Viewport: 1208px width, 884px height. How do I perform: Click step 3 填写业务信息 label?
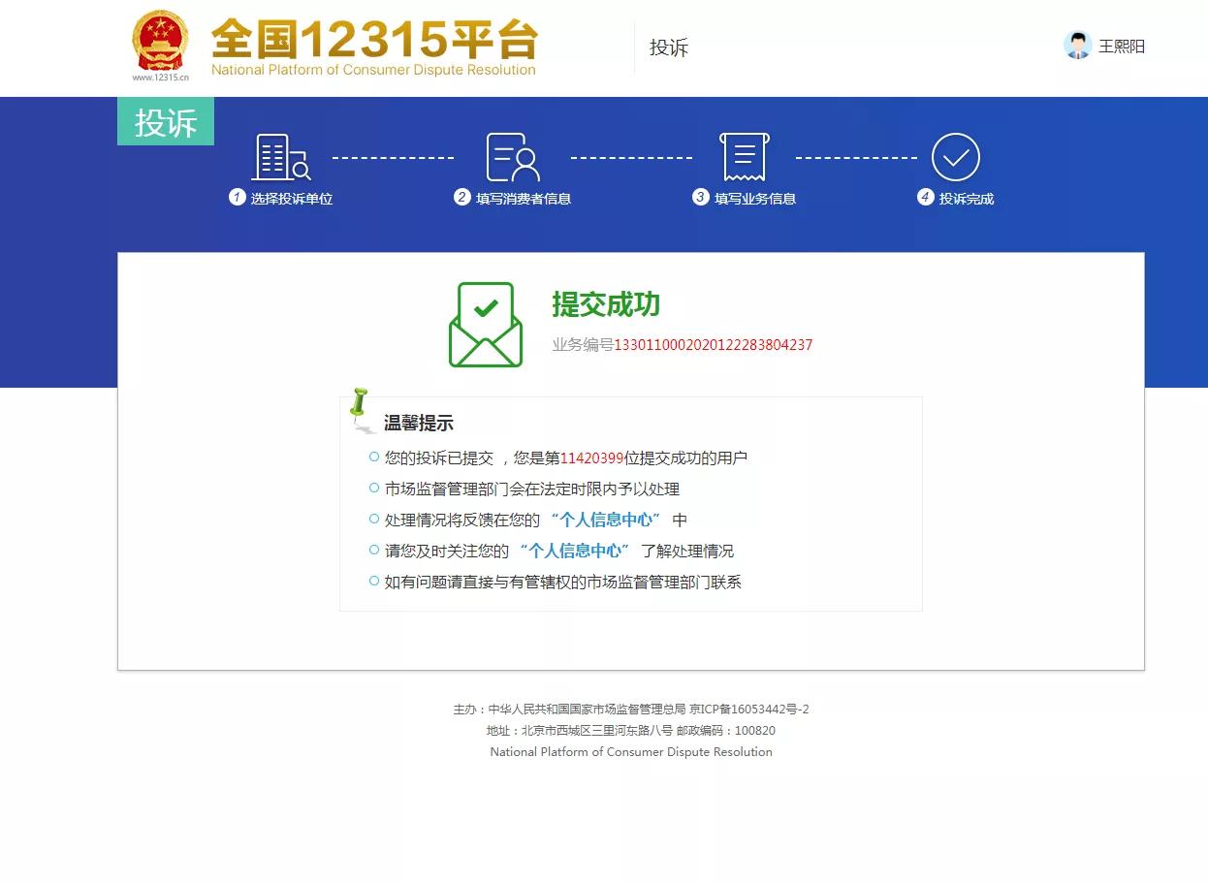754,199
